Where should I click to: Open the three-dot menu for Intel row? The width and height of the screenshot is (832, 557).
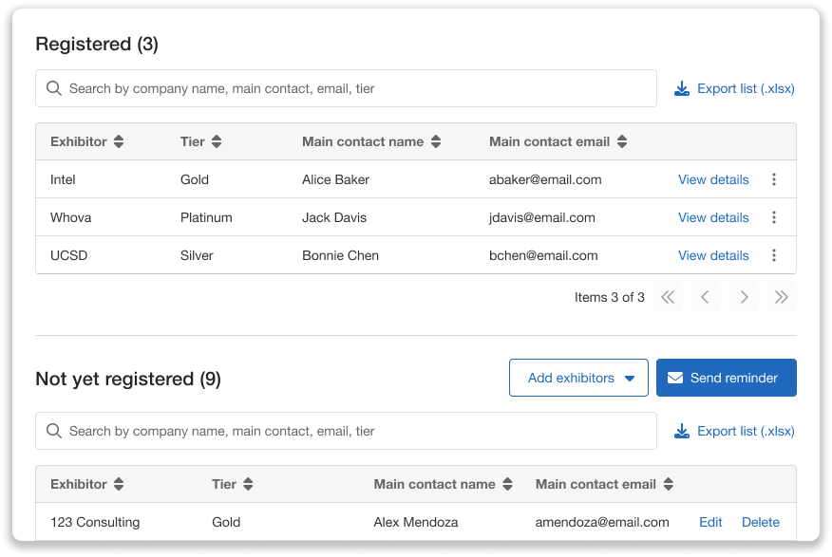click(774, 179)
